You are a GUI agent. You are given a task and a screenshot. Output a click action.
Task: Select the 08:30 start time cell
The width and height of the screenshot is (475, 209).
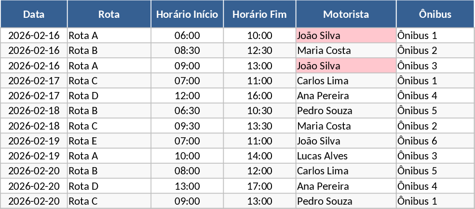click(x=187, y=51)
